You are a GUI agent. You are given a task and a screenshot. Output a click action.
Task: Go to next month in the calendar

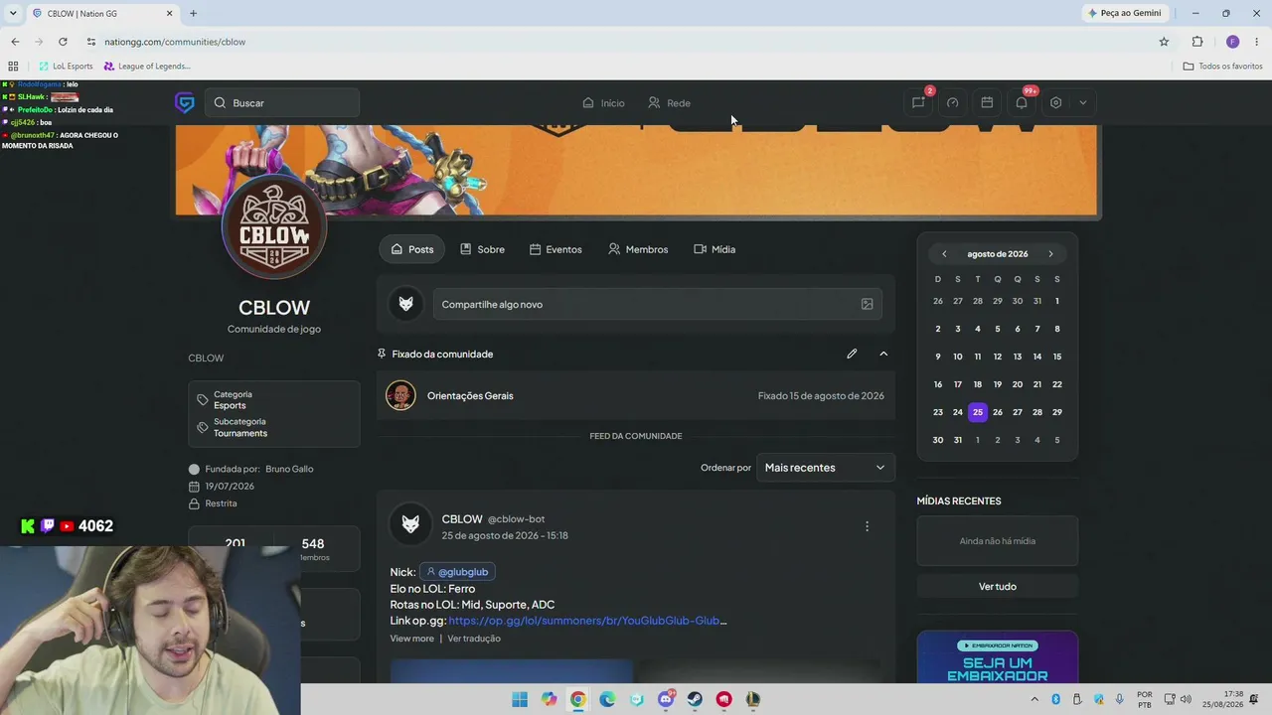[x=1050, y=254]
